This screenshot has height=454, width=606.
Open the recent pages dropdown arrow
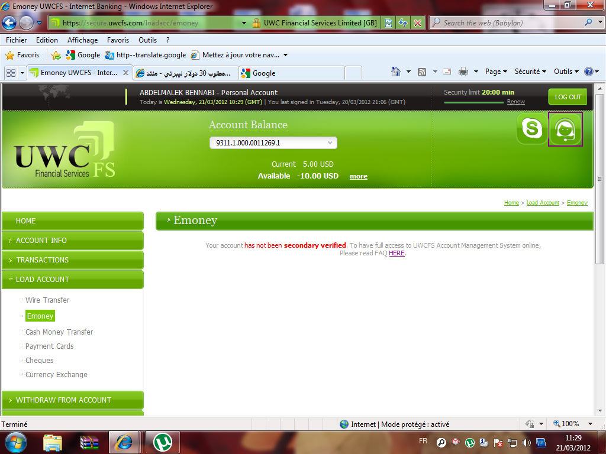click(x=39, y=23)
